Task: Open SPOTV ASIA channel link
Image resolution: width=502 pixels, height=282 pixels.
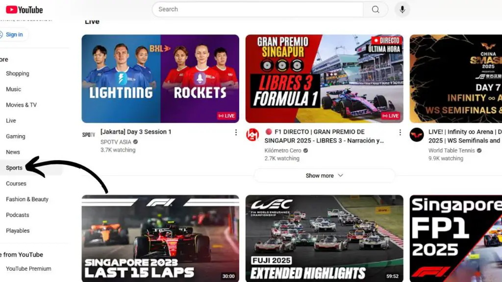Action: [116, 141]
